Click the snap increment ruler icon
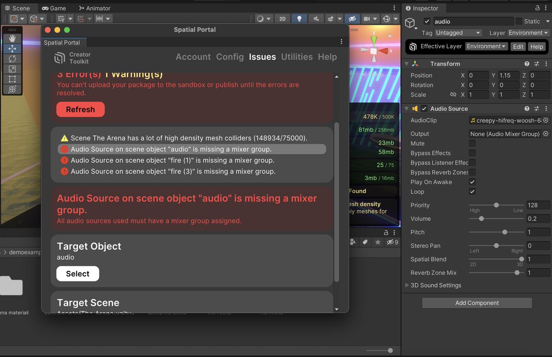Viewport: 552px width, 357px height. 100,19
